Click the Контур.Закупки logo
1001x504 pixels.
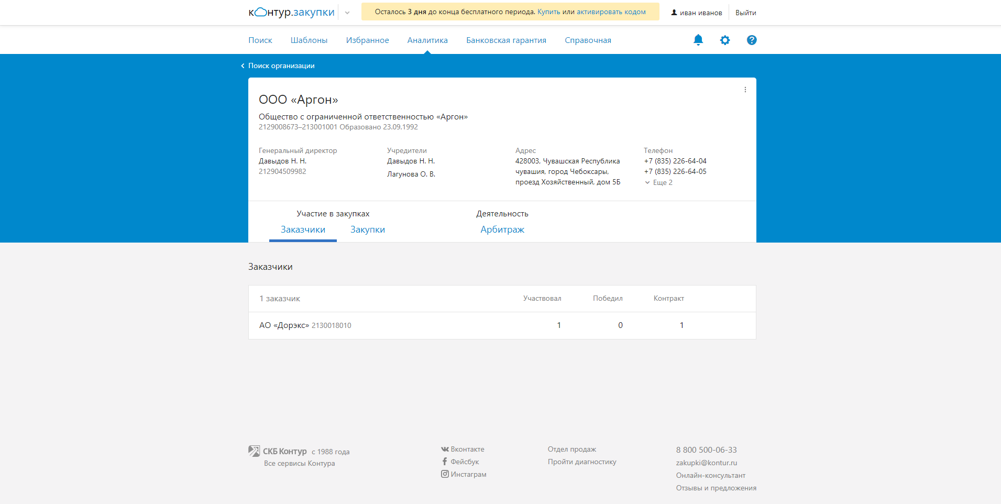291,12
